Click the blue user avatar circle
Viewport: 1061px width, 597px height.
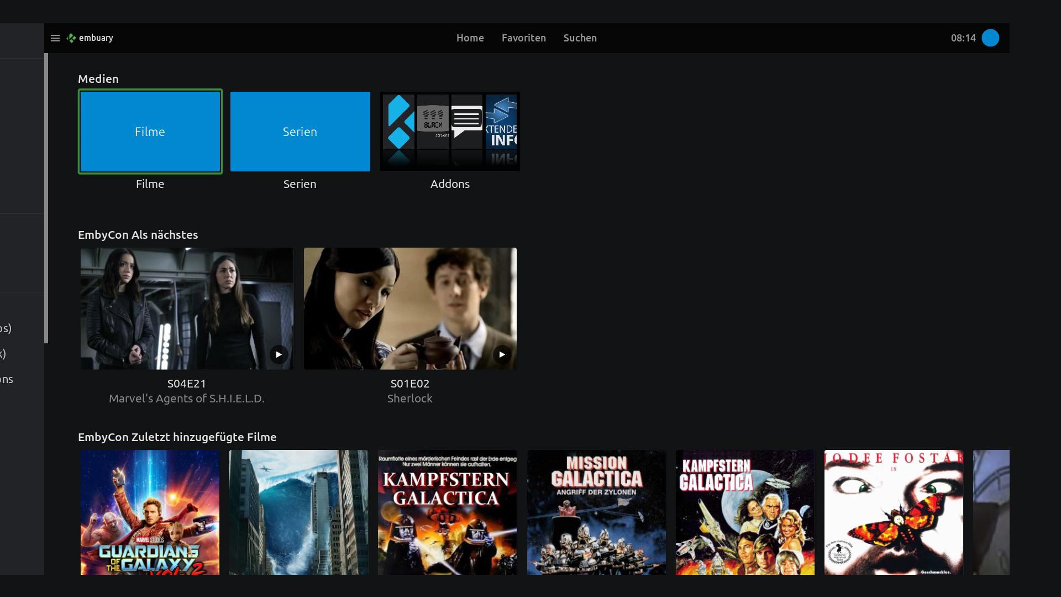pos(990,38)
